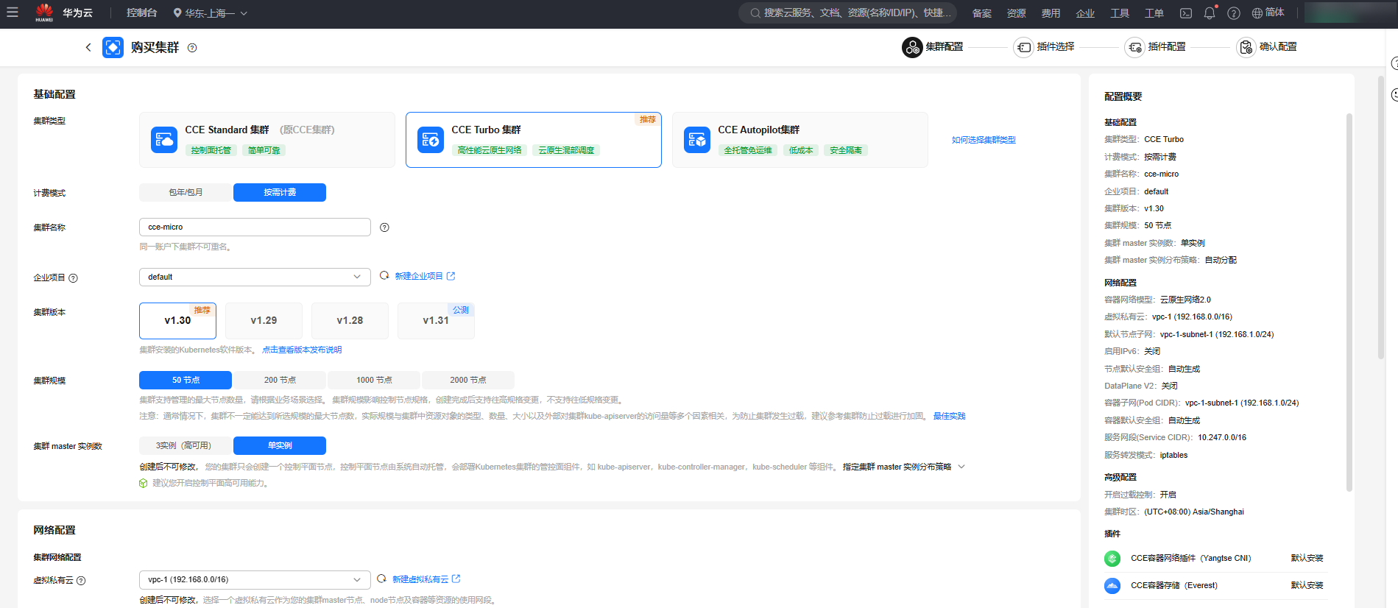This screenshot has height=608, width=1398.
Task: Choose 包年/包月 billing mode
Action: (x=186, y=192)
